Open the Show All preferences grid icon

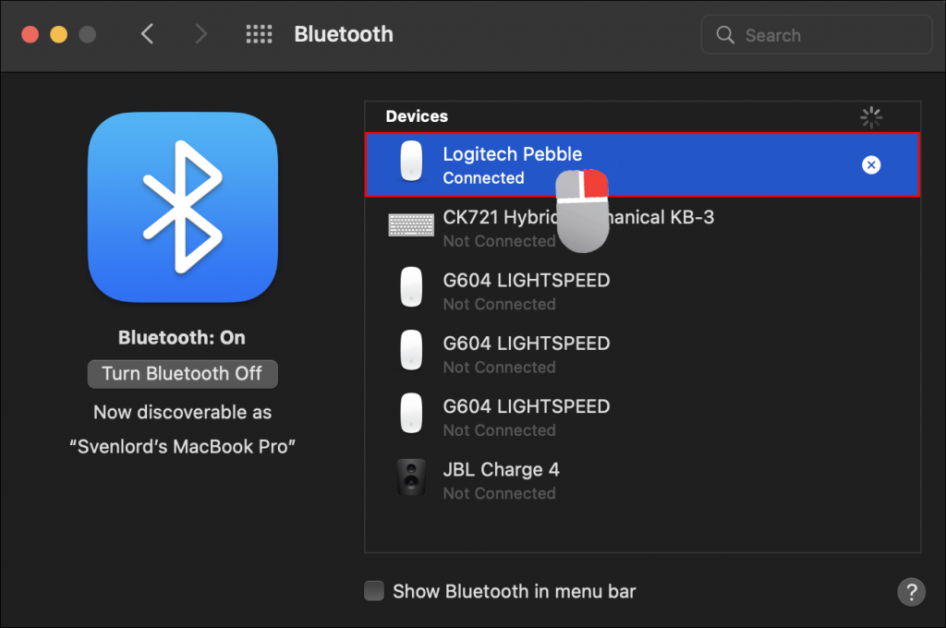pos(259,34)
